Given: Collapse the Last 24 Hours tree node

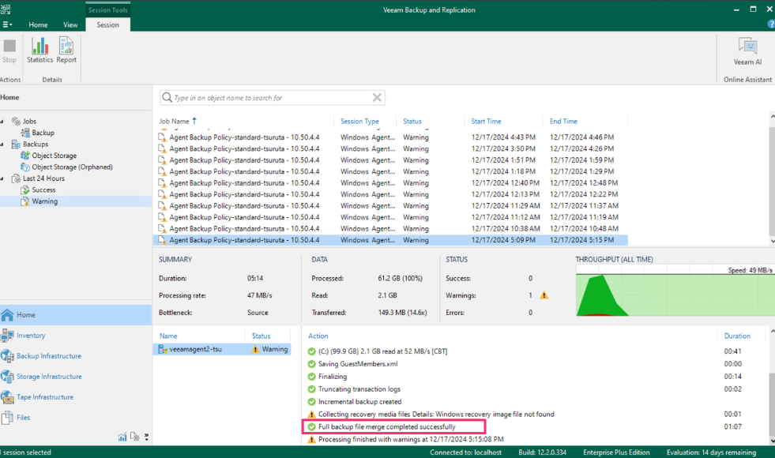Looking at the screenshot, I should [2, 178].
